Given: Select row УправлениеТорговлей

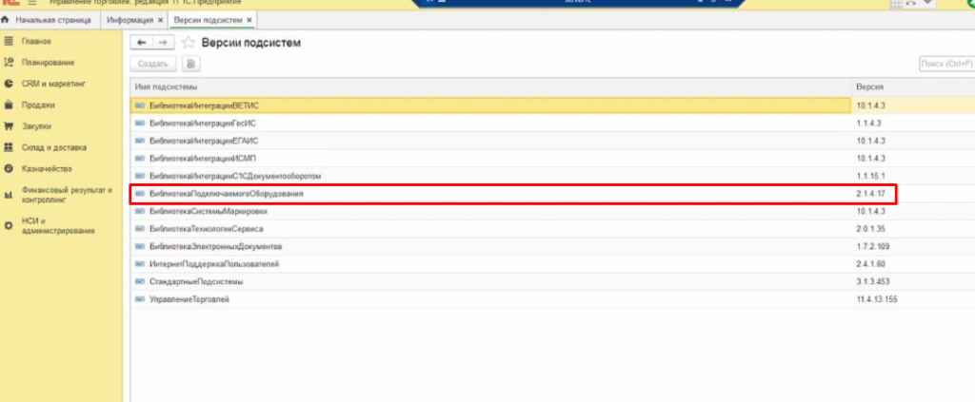Looking at the screenshot, I should pyautogui.click(x=552, y=299).
